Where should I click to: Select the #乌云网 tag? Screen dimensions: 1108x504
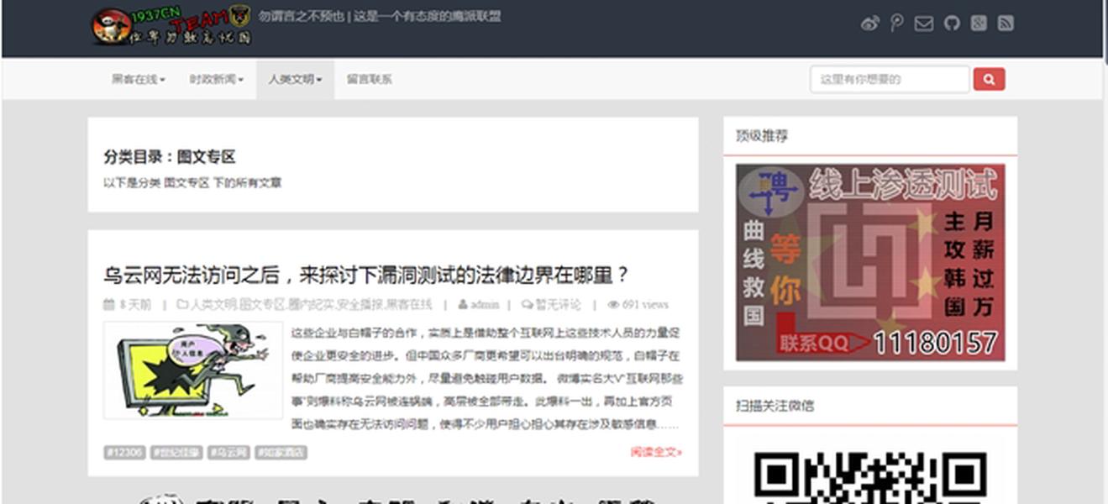coord(228,453)
